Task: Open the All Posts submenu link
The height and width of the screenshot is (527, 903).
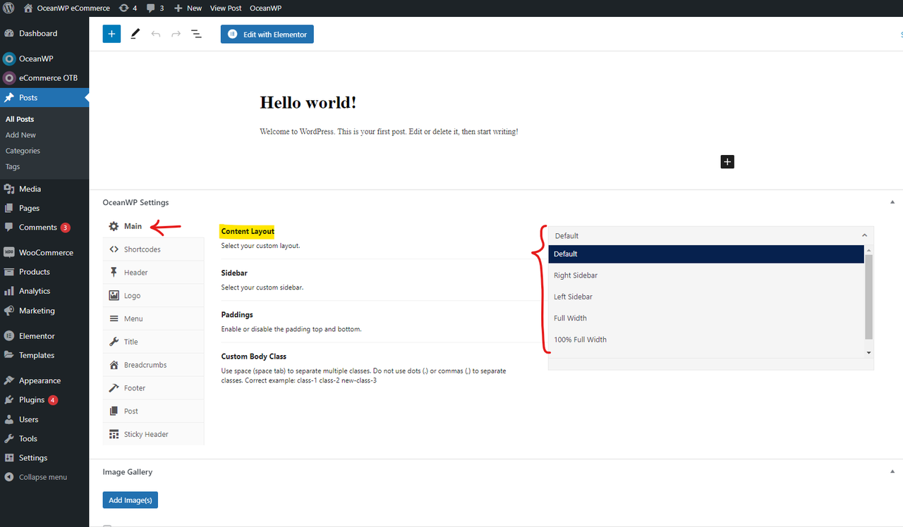Action: coord(20,119)
